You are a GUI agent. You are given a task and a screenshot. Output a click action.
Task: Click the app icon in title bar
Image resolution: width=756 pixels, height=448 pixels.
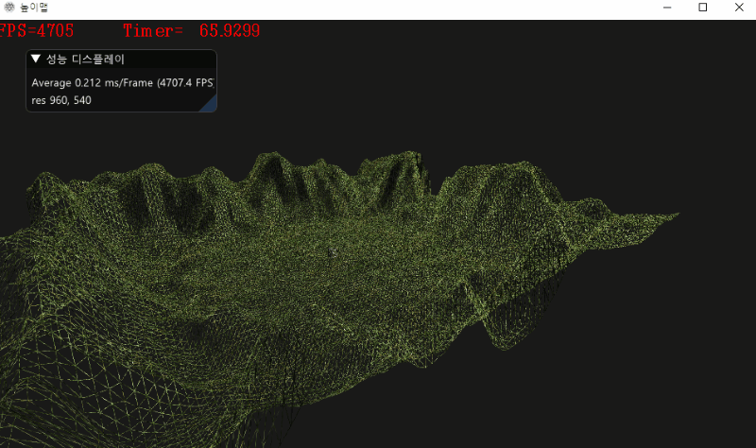coord(9,8)
